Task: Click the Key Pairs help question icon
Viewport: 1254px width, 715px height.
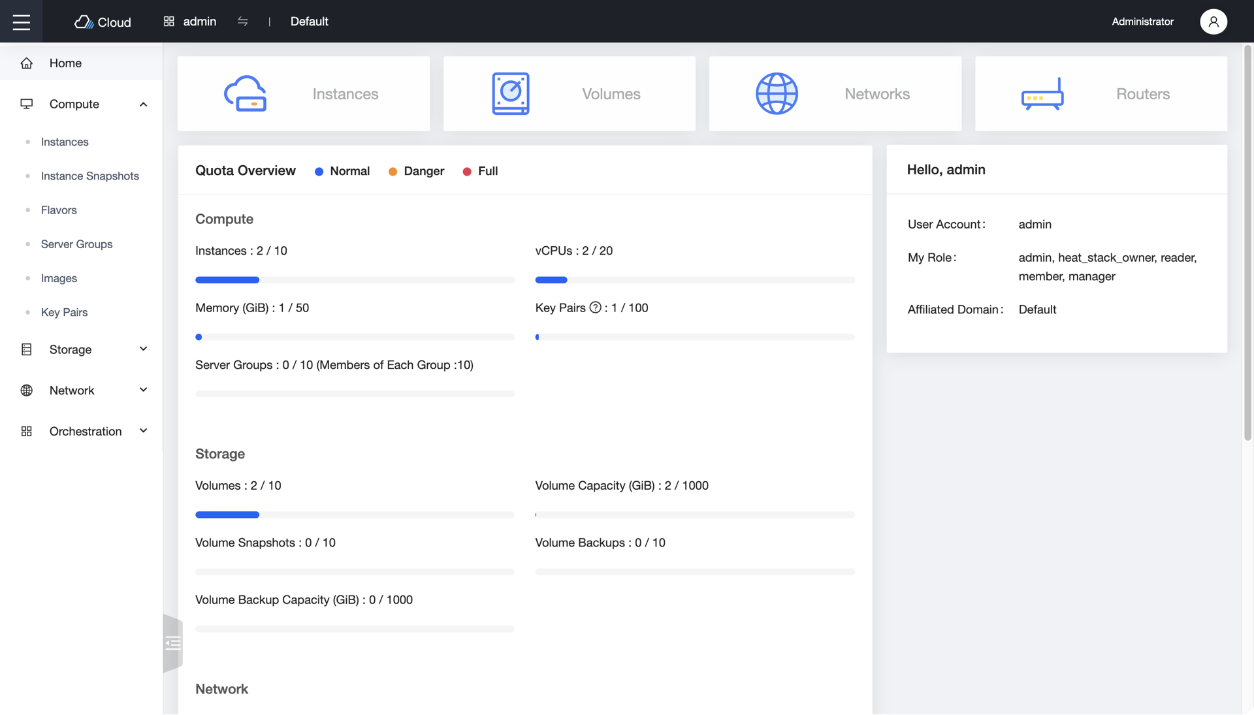Action: [x=595, y=308]
